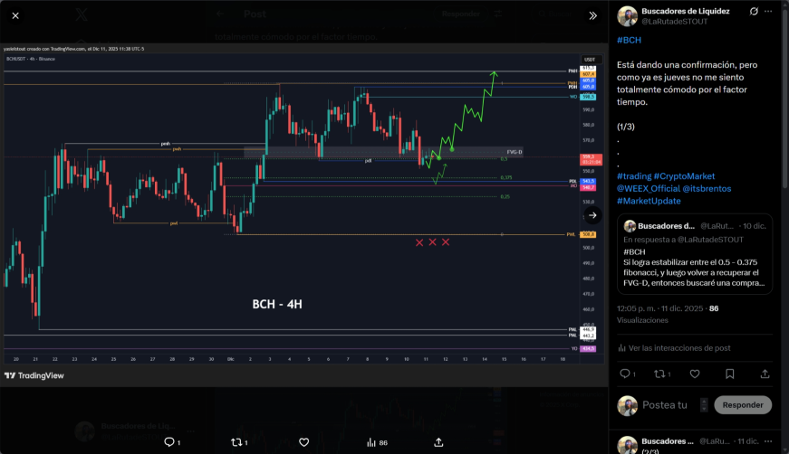This screenshot has height=454, width=789.
Task: Close the image viewer with the X icon
Action: (15, 15)
